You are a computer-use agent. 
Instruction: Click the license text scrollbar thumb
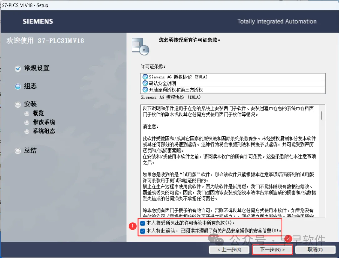[x=322, y=115]
